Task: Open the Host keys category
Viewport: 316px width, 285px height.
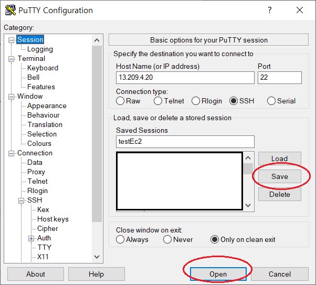Action: (53, 219)
